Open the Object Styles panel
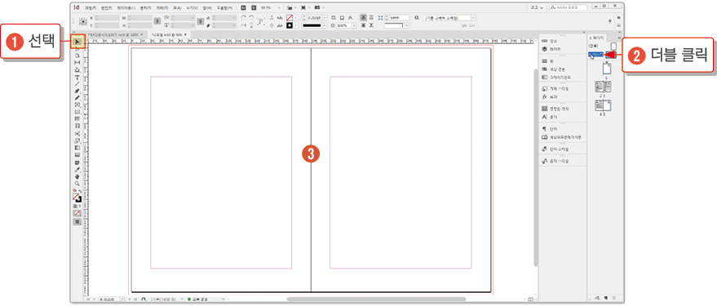This screenshot has height=306, width=717. (x=556, y=88)
